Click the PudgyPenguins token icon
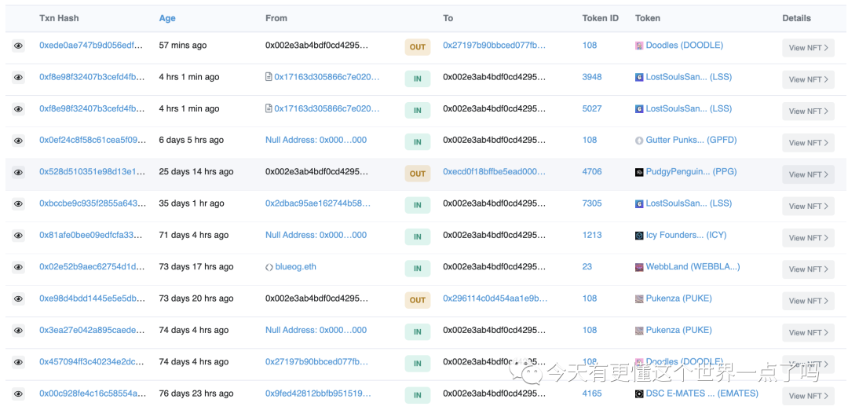 (639, 172)
